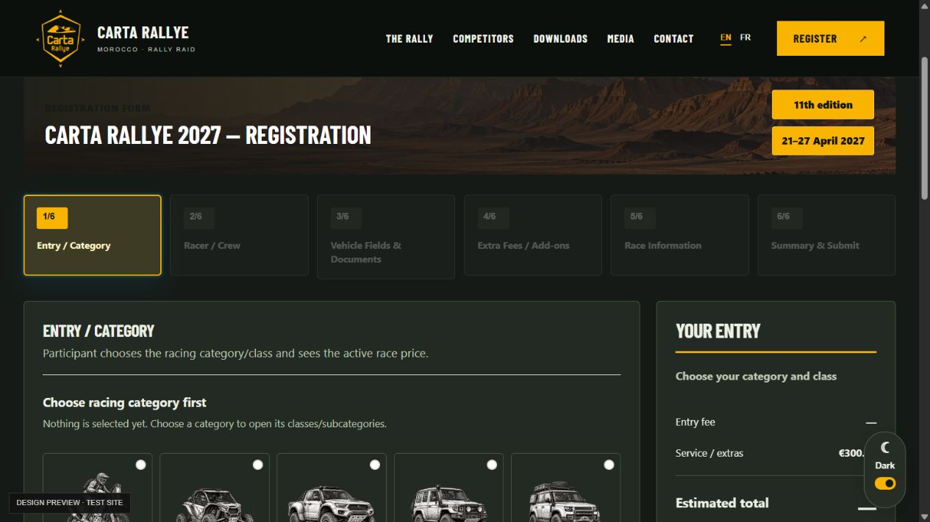Open the Contact page
Screen dimensions: 930x522
click(x=673, y=38)
